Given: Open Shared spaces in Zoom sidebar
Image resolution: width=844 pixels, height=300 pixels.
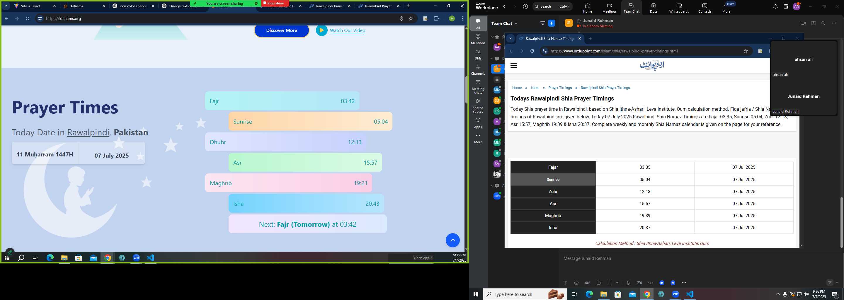Looking at the screenshot, I should 478,105.
